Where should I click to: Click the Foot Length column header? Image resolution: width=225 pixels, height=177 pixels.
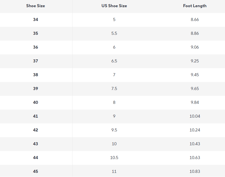195,6
